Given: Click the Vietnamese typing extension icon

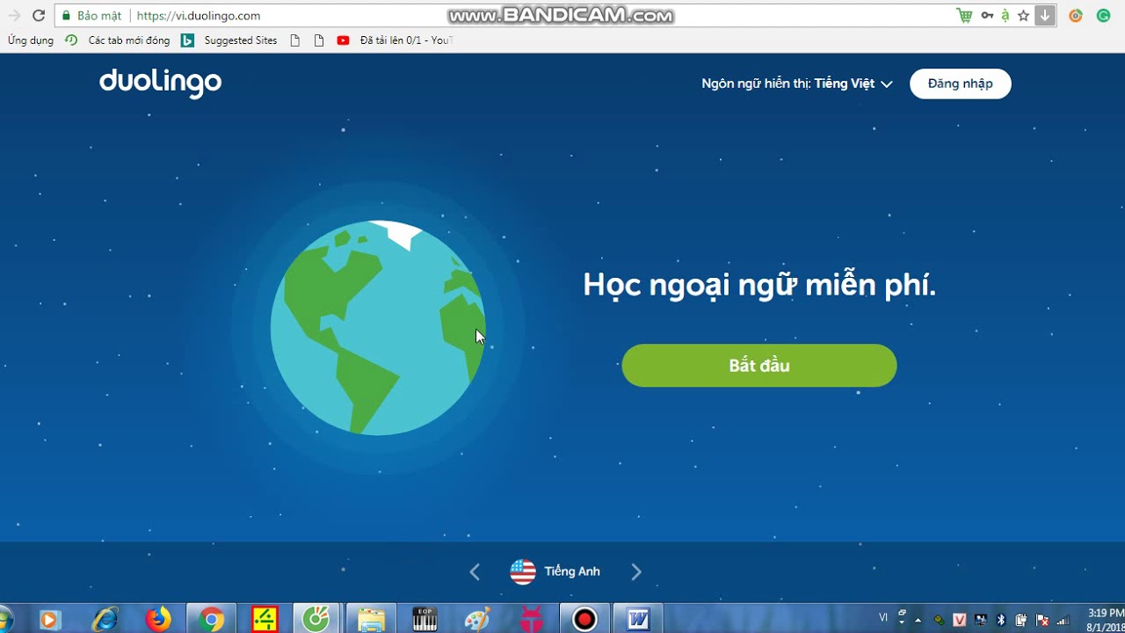Looking at the screenshot, I should (1005, 16).
